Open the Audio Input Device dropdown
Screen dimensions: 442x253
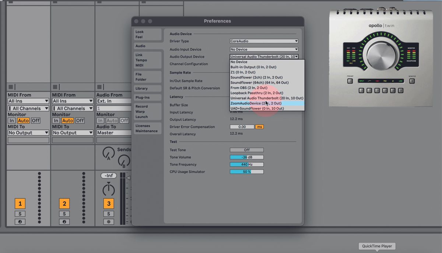pyautogui.click(x=264, y=49)
